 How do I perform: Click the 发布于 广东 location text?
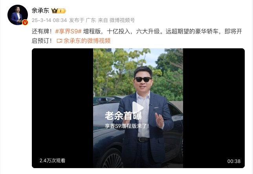[x=82, y=20]
